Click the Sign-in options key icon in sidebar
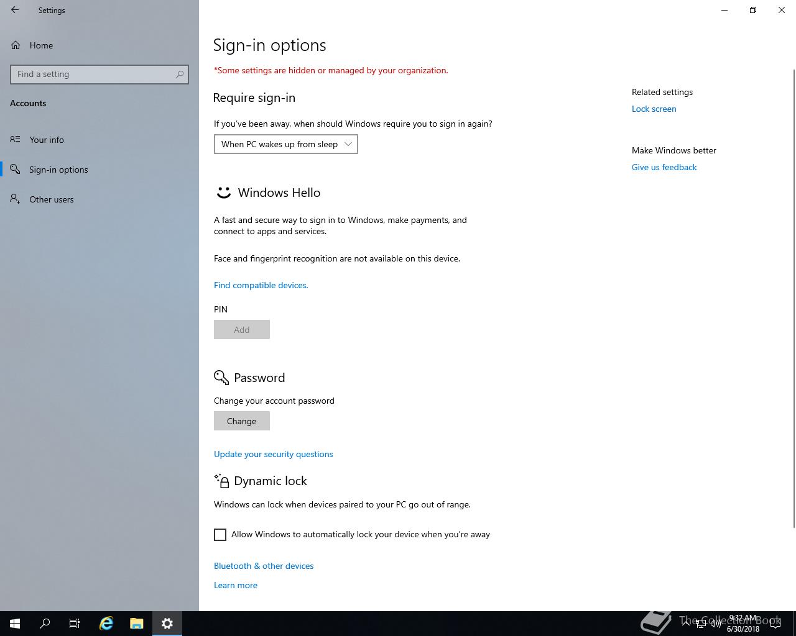796x636 pixels. click(x=15, y=169)
